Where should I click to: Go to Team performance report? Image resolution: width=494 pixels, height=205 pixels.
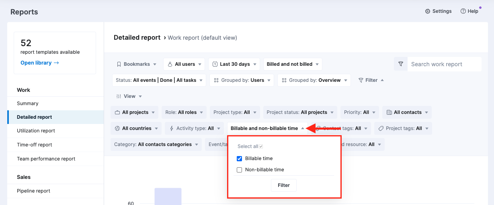(x=46, y=159)
